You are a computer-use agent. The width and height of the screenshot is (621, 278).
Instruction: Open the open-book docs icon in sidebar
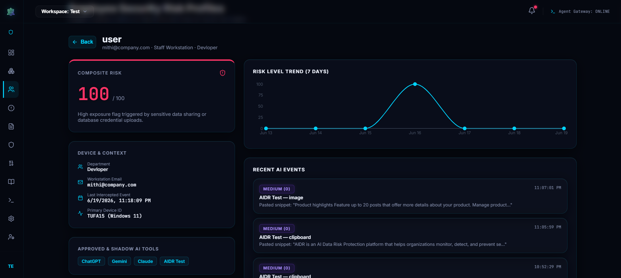[x=11, y=182]
